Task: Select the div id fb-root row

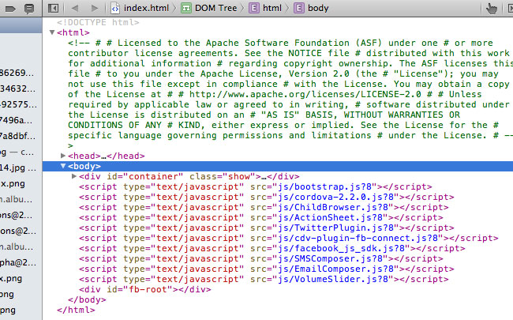Action: tap(145, 289)
